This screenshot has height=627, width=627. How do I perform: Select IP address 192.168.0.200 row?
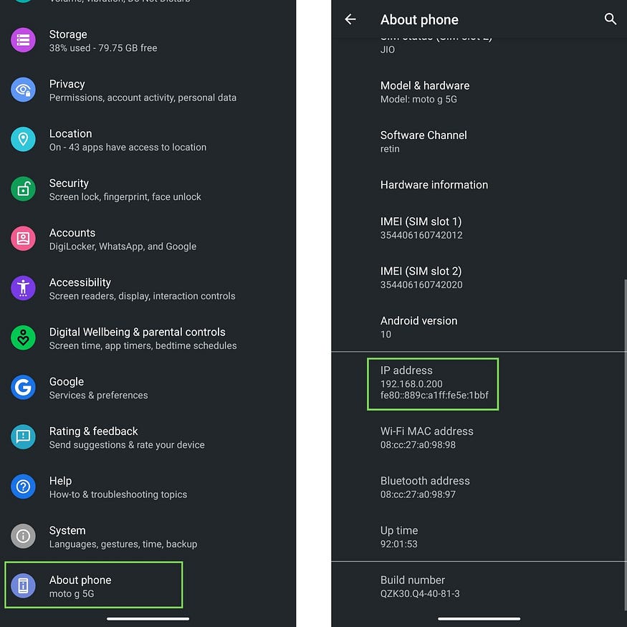click(x=479, y=383)
